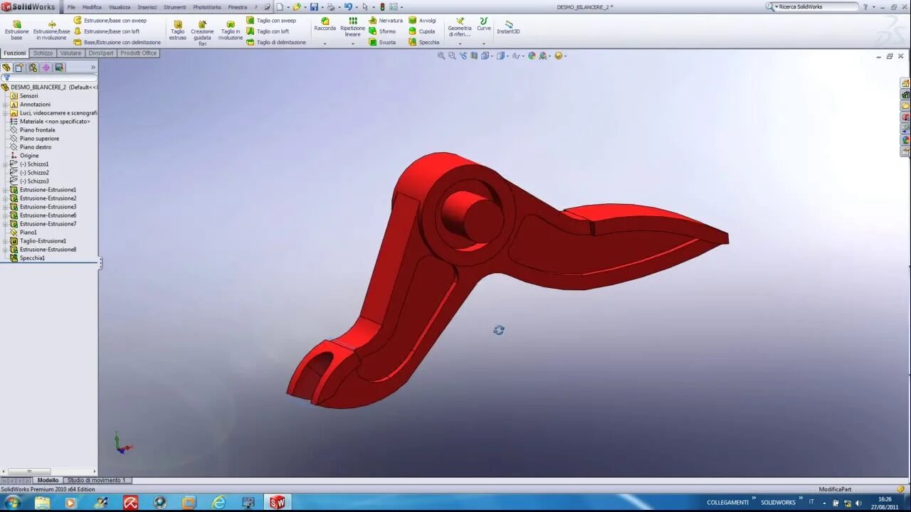
Task: Choose Taglio con sweep
Action: pyautogui.click(x=271, y=21)
